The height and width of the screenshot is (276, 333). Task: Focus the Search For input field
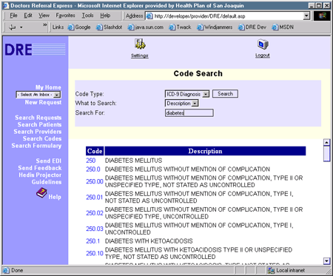tap(189, 113)
